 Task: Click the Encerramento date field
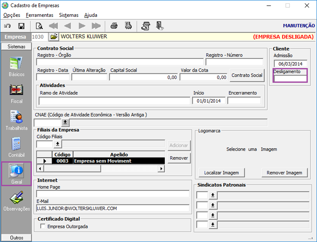244,101
